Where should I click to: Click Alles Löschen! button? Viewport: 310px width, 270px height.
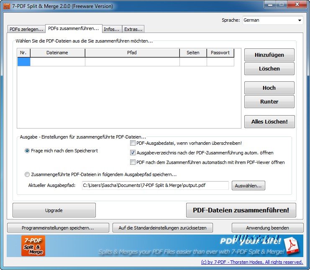click(x=269, y=122)
